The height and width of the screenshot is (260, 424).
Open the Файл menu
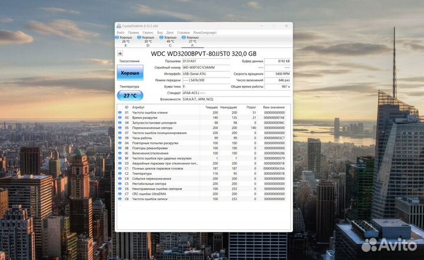(x=120, y=33)
